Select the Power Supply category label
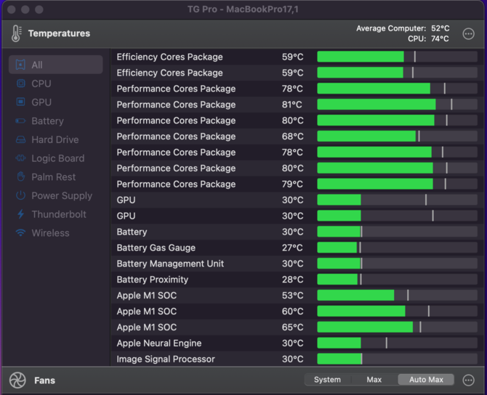487x395 pixels. click(x=62, y=196)
